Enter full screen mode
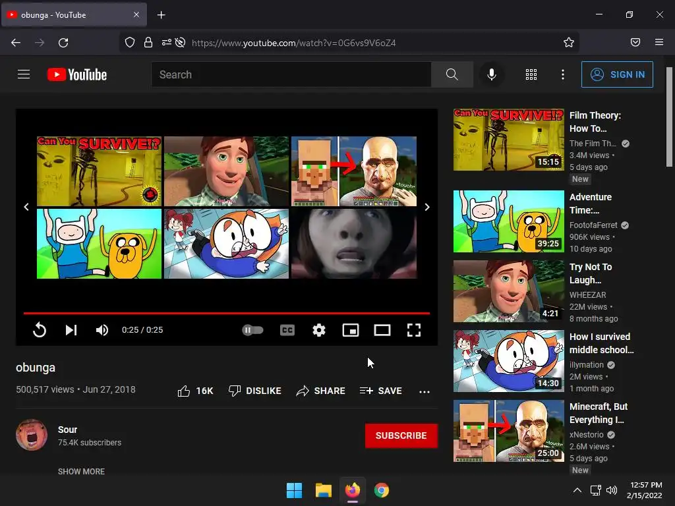 (x=414, y=330)
